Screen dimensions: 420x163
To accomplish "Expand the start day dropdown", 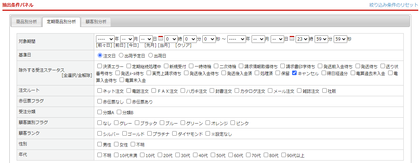I will click(146, 39).
